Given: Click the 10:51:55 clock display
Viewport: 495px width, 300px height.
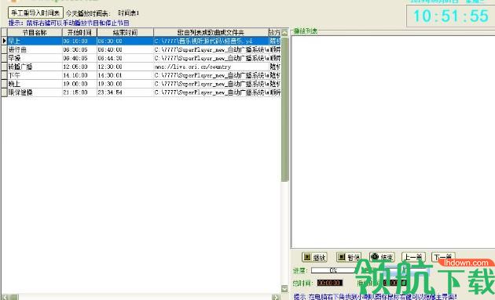Looking at the screenshot, I should click(x=451, y=16).
